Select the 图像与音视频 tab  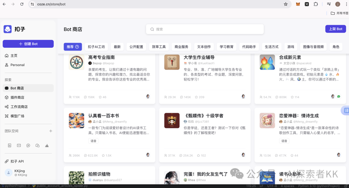(313, 47)
